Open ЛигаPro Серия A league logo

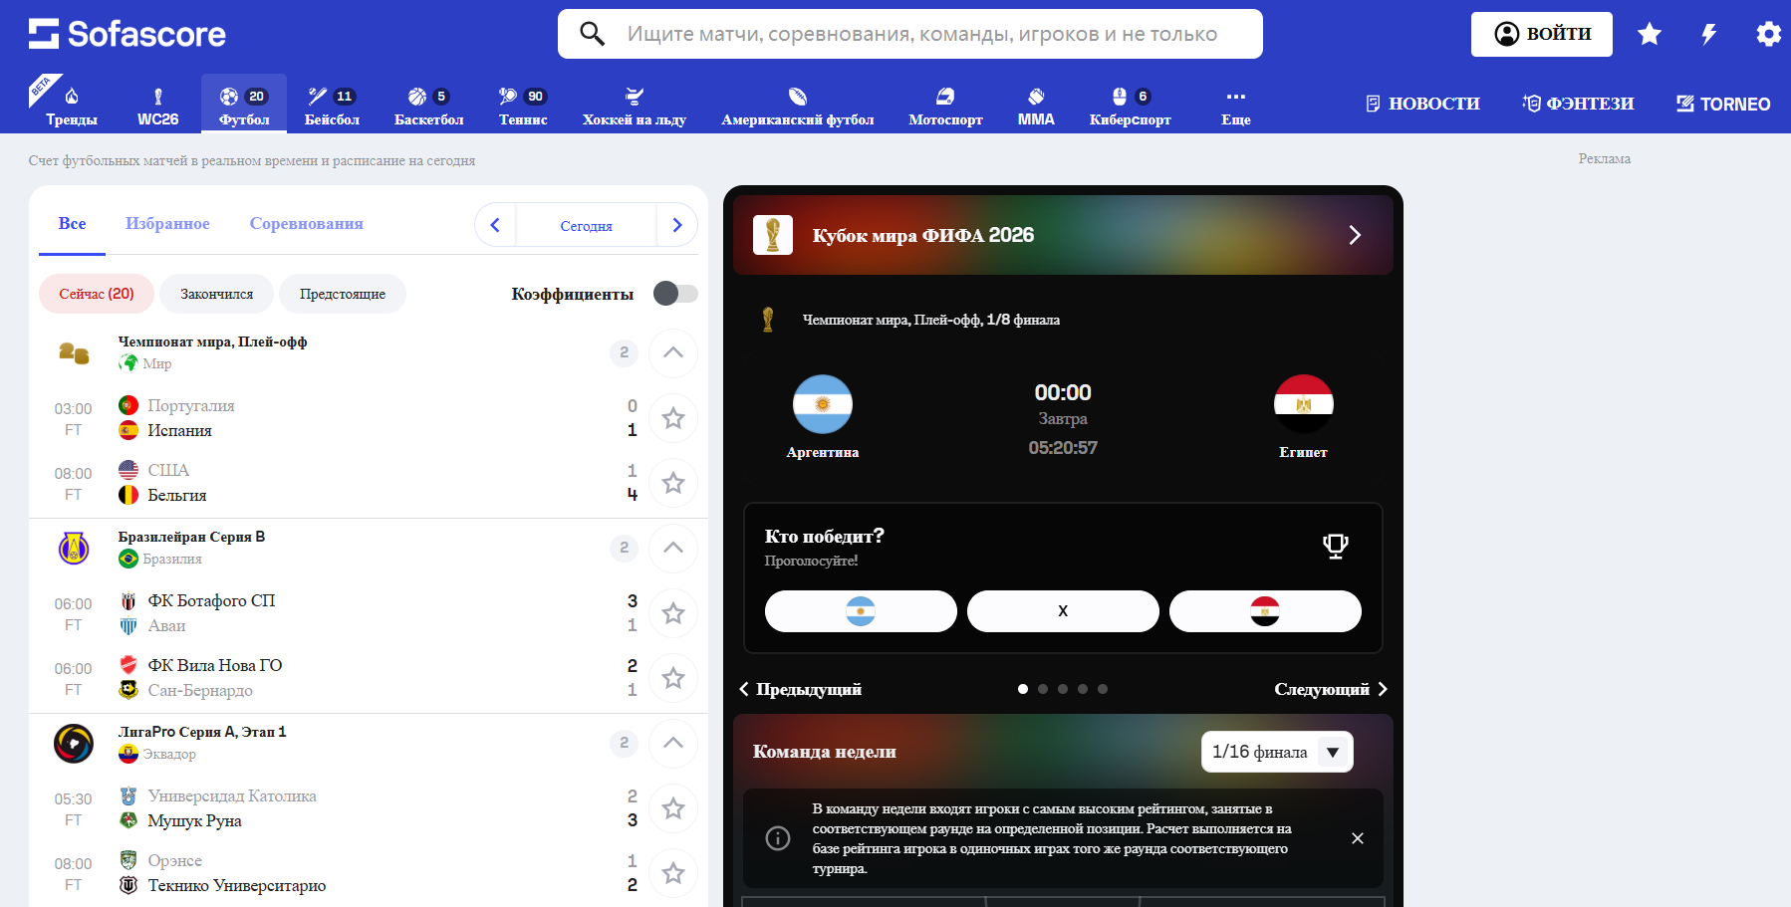coord(74,743)
